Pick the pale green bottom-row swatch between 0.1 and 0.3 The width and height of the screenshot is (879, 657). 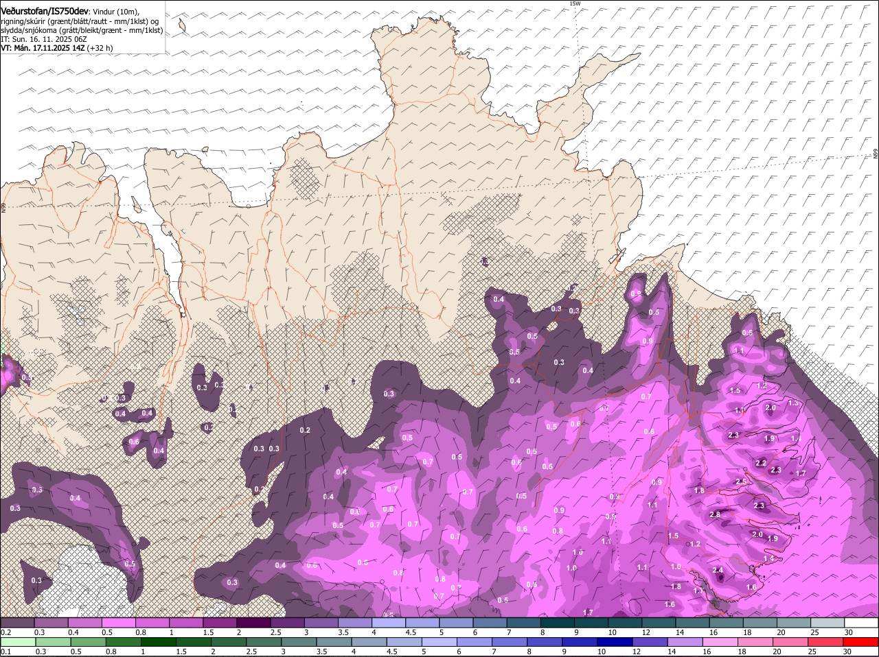coord(18,642)
